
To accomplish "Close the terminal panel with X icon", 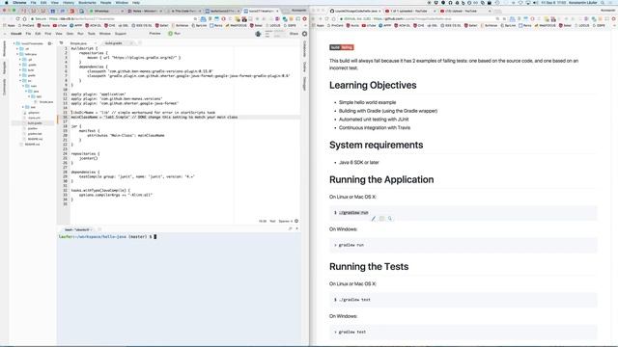I will point(296,228).
